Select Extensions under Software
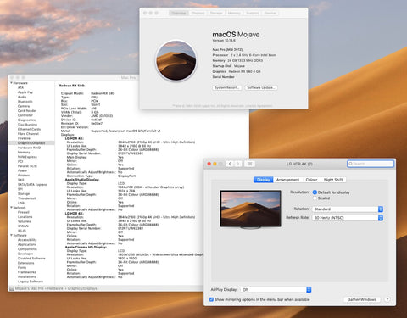Image resolution: width=407 pixels, height=318 pixels. 25,263
